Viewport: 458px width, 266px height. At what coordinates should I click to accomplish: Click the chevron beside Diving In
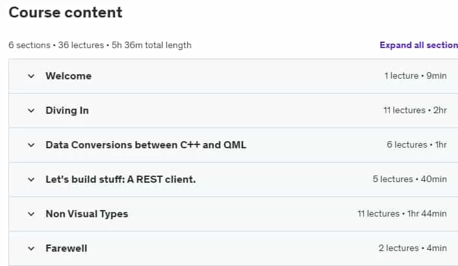pyautogui.click(x=31, y=111)
